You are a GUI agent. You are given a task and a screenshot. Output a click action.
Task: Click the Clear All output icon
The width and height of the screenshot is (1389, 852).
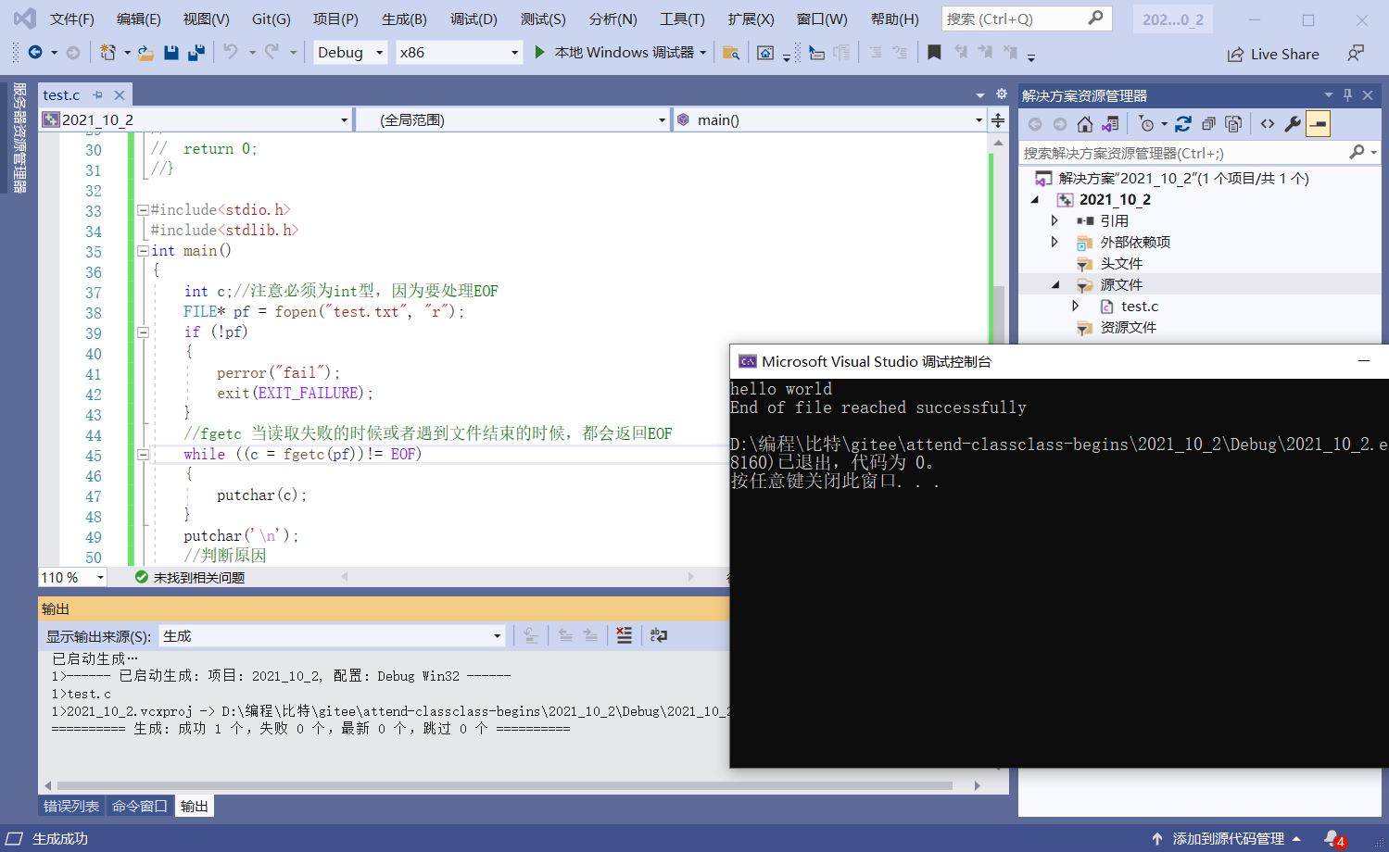tap(624, 635)
